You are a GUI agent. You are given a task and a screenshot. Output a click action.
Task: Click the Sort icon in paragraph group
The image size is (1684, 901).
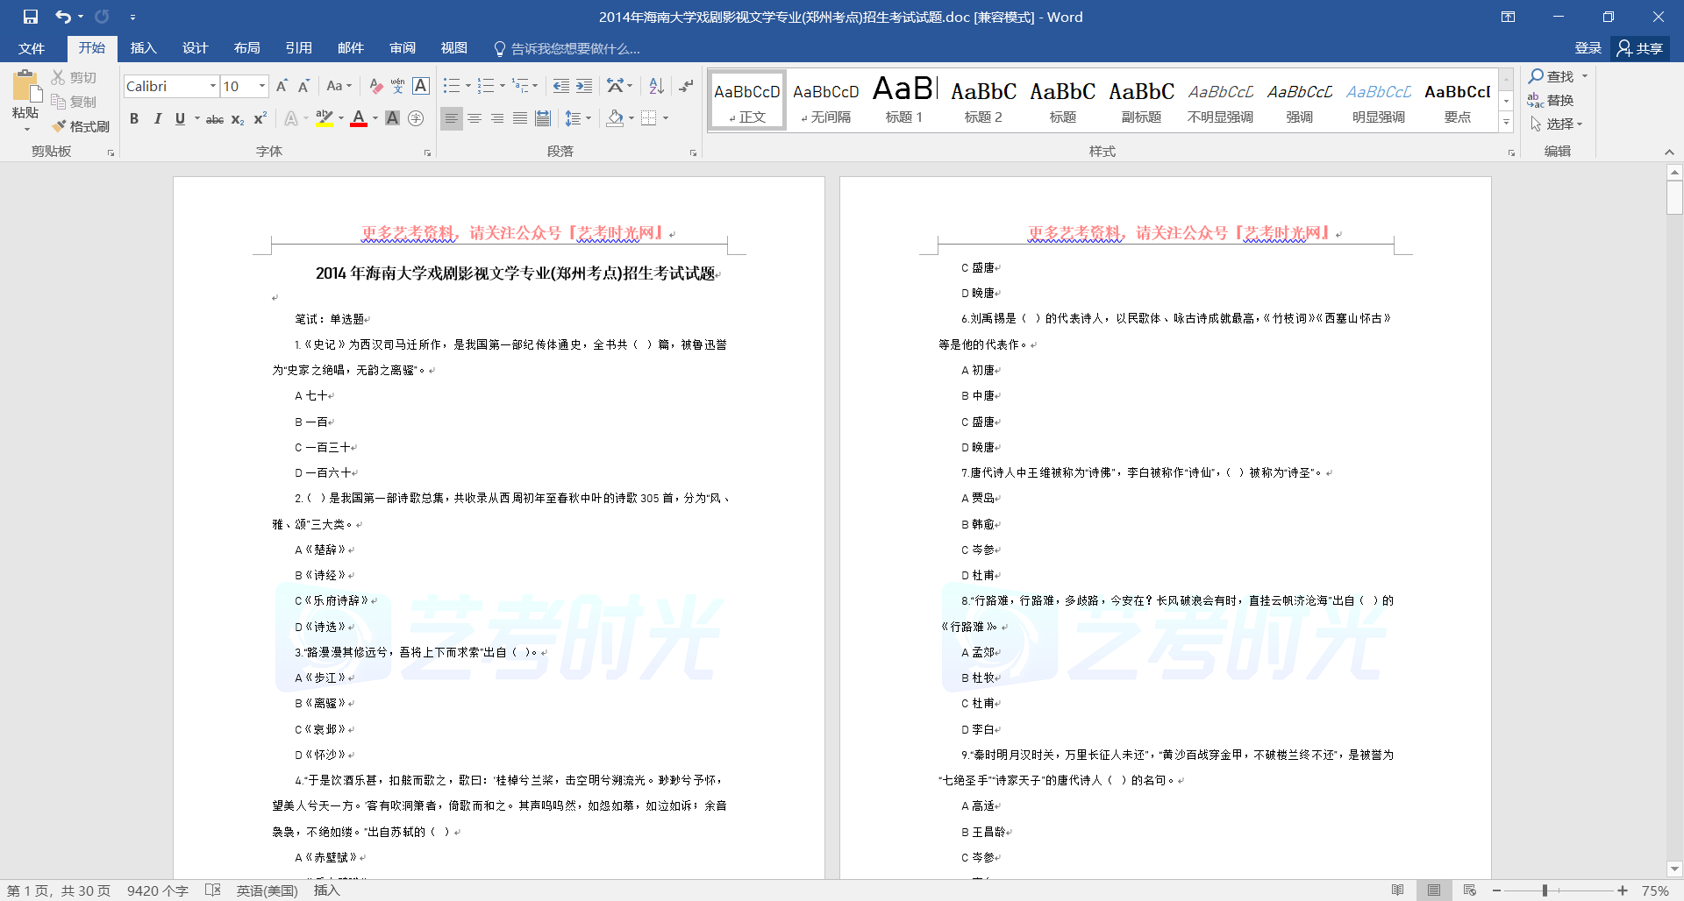click(656, 86)
